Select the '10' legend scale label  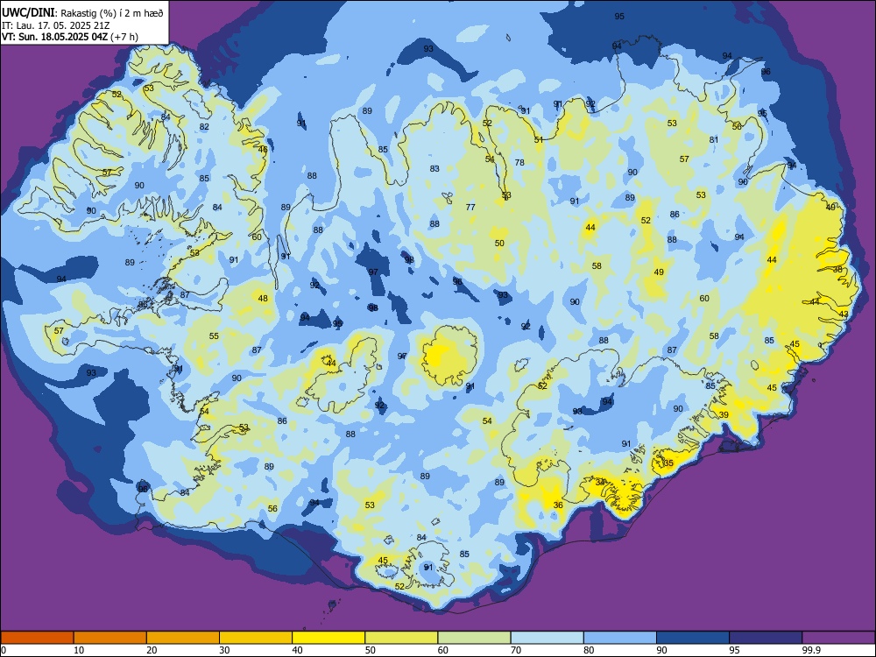click(79, 650)
